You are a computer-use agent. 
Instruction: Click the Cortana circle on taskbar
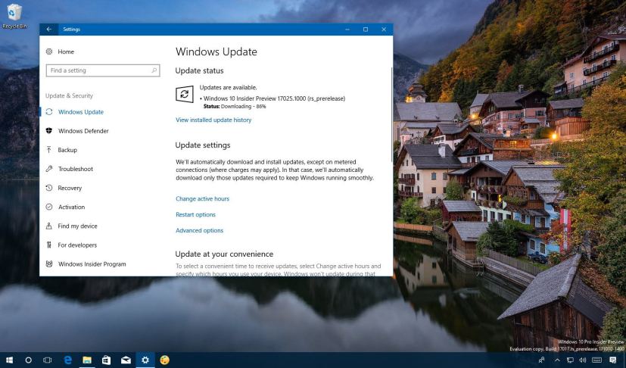coord(28,360)
